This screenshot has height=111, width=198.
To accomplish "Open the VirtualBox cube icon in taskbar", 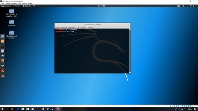I will 48,109.
